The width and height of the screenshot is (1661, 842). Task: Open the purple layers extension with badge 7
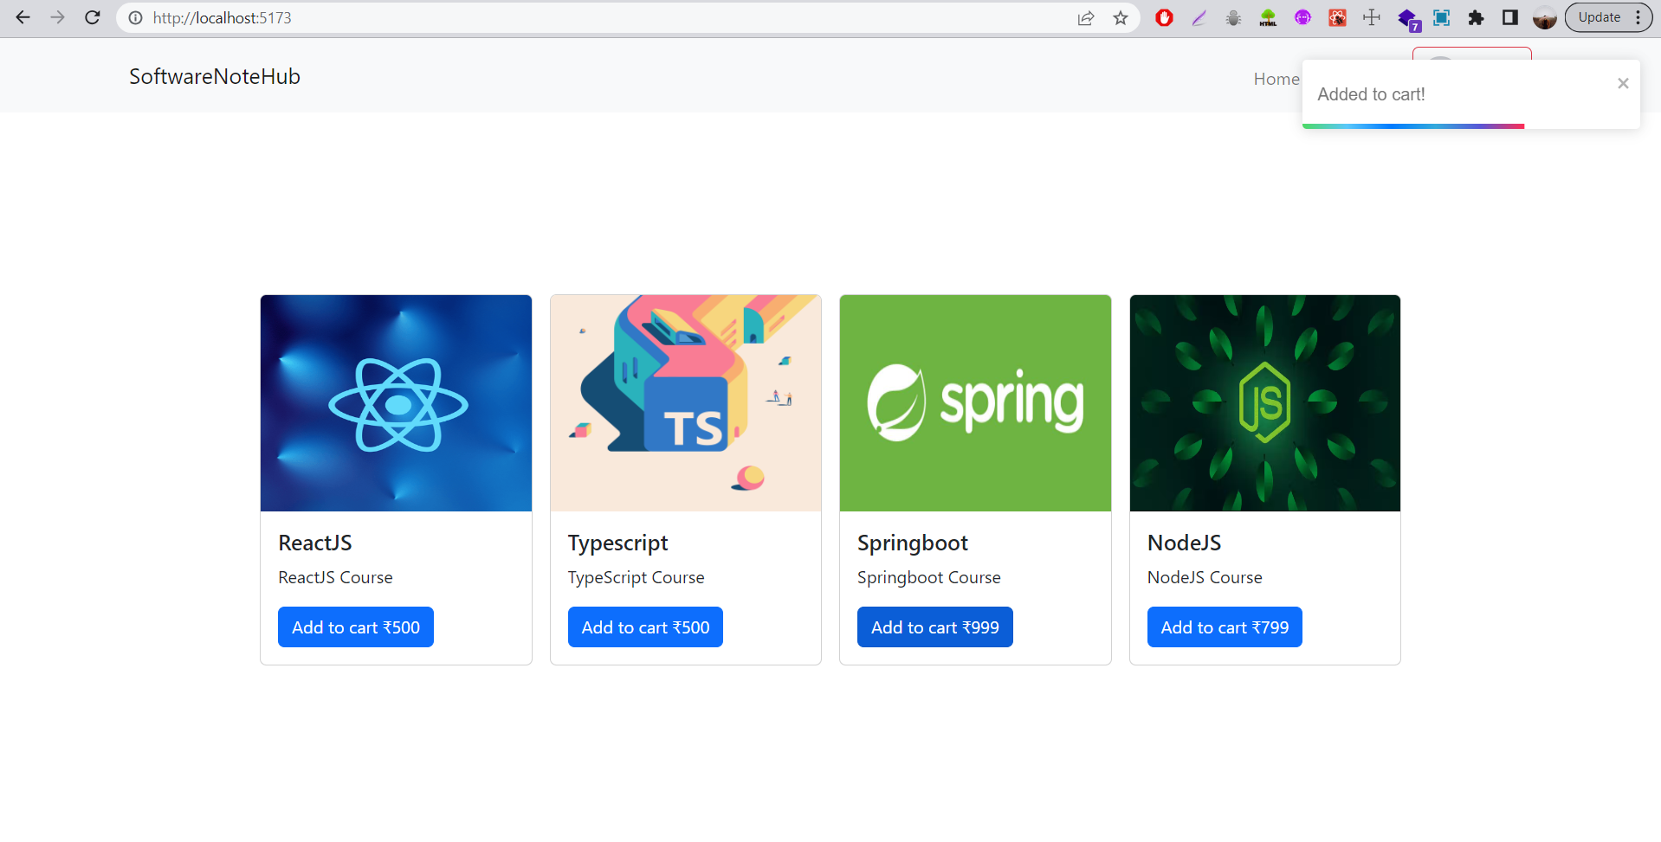tap(1408, 19)
